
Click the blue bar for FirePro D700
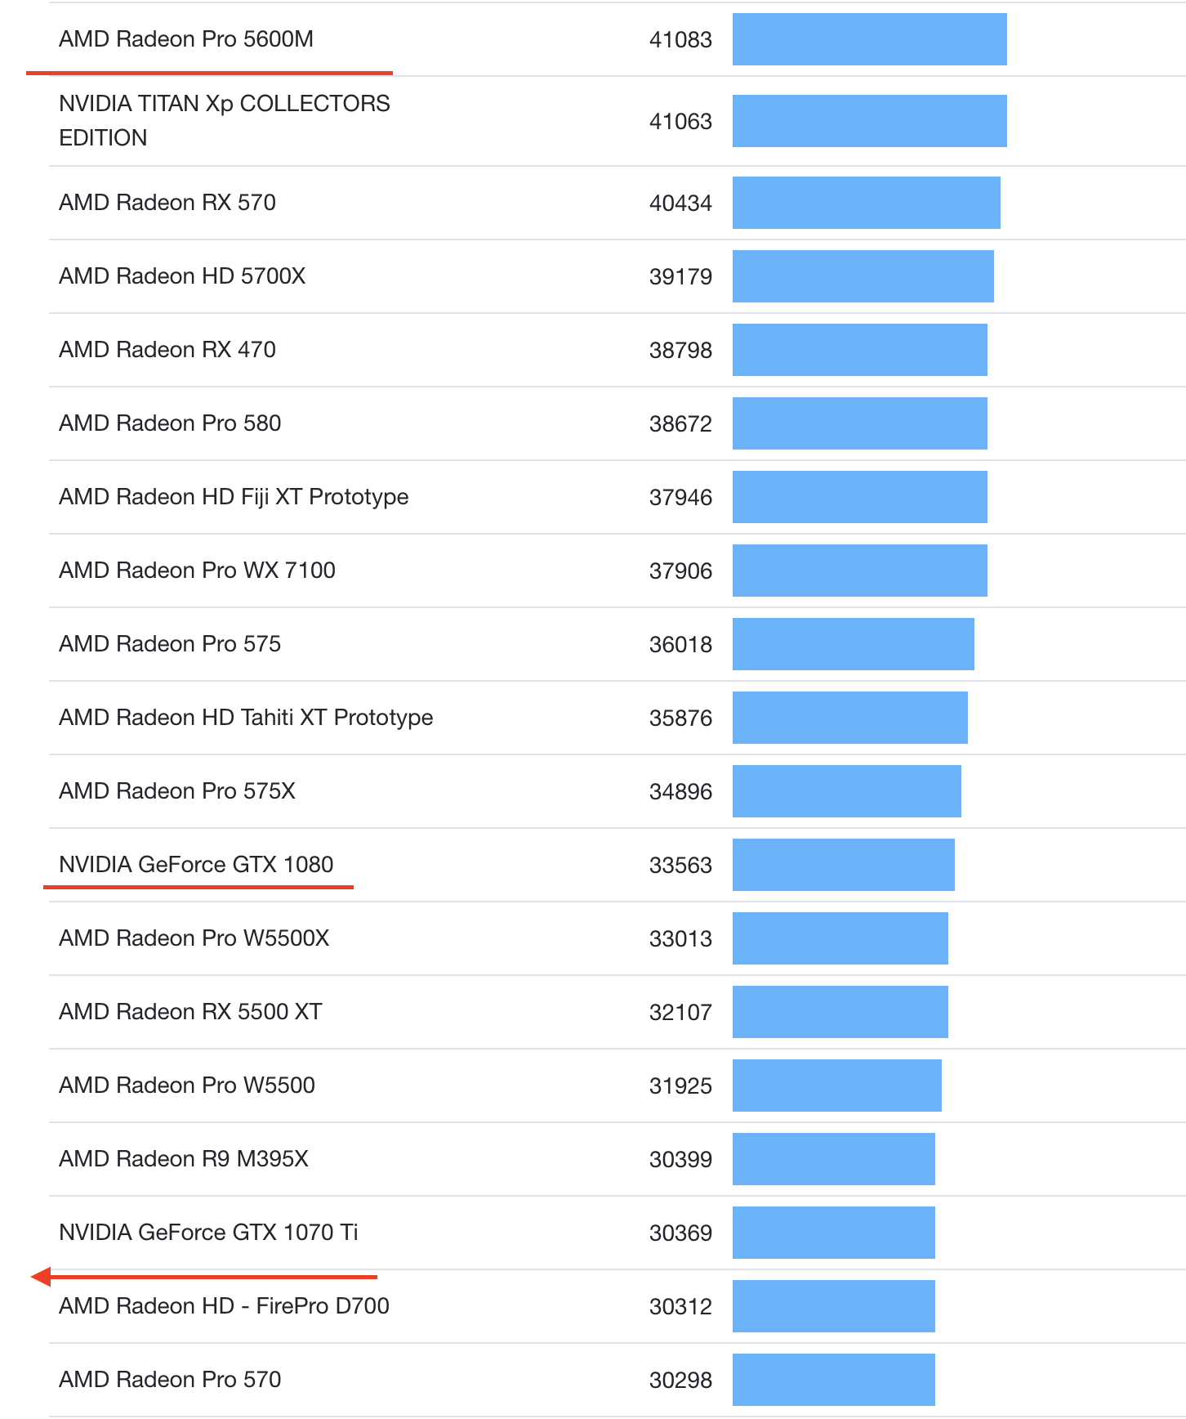pyautogui.click(x=834, y=1306)
